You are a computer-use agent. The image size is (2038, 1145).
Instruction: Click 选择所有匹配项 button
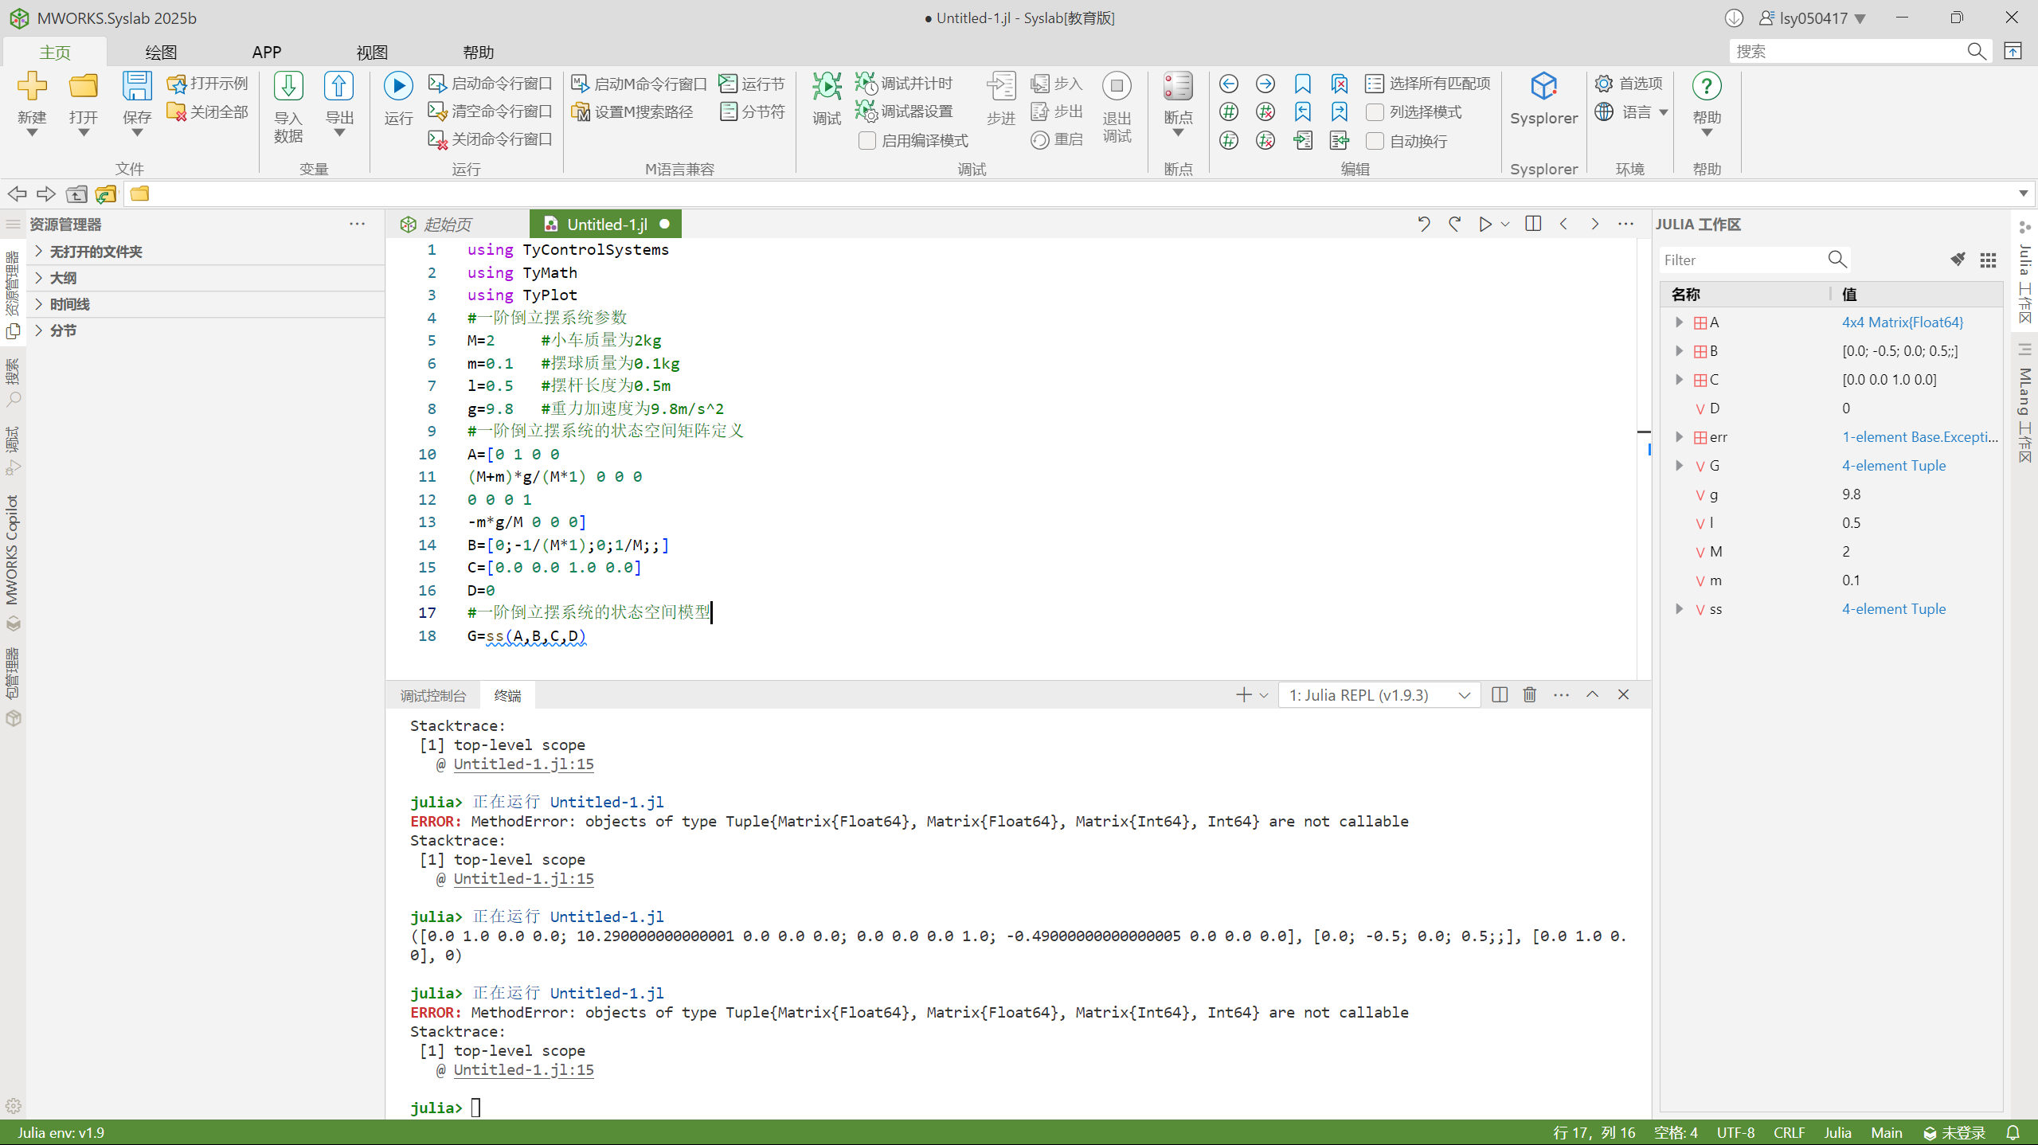coord(1428,84)
